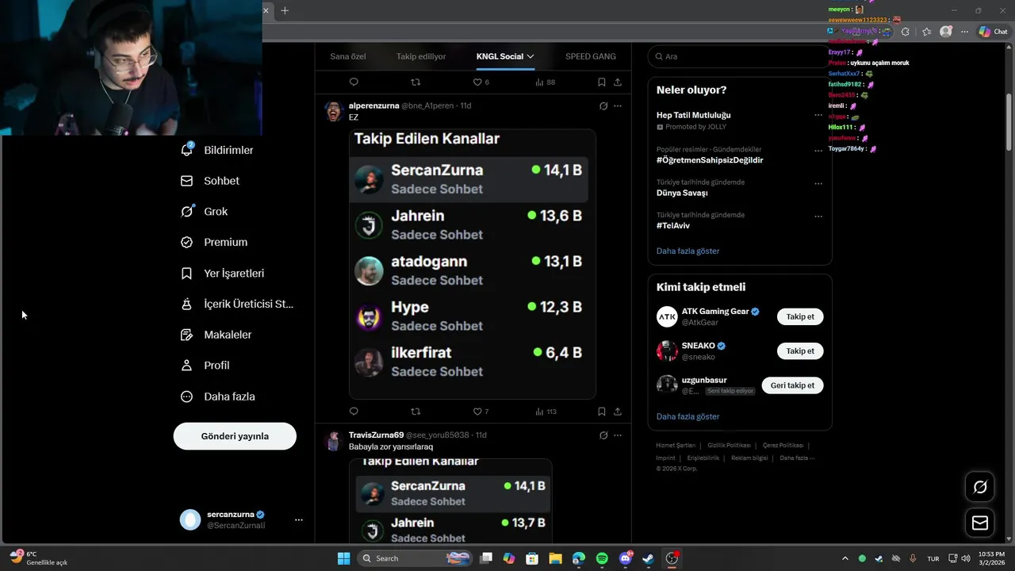Open File Explorer from the taskbar
The width and height of the screenshot is (1015, 571).
[555, 558]
